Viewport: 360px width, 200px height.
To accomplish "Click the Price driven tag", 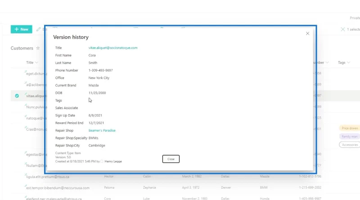I will point(350,128).
